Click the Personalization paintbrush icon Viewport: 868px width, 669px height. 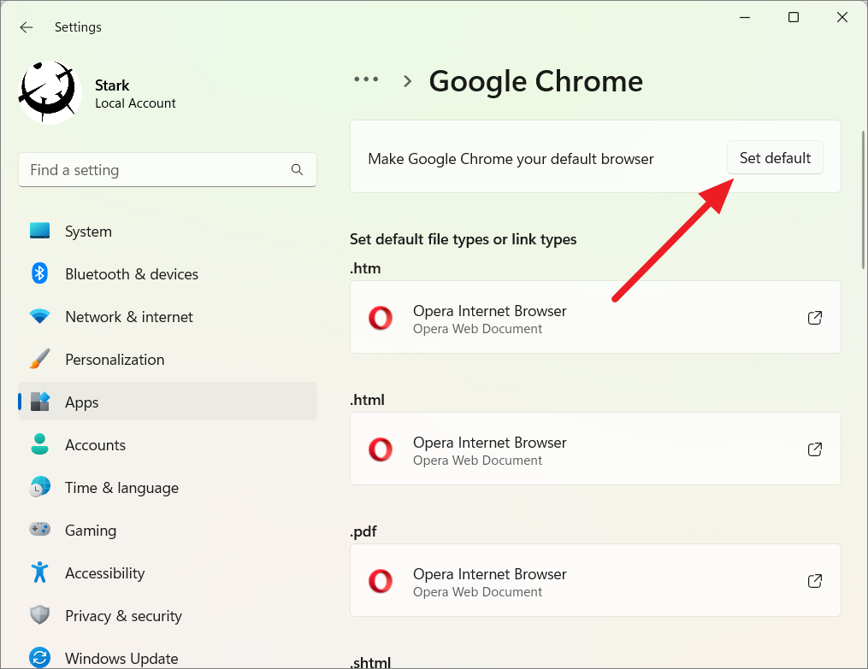tap(39, 359)
